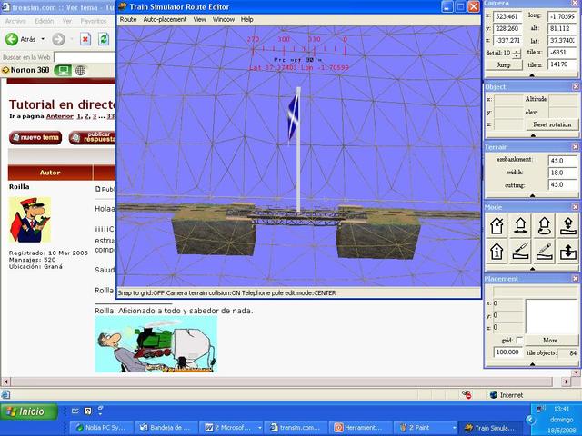Pick the track laying tool icon
The height and width of the screenshot is (436, 582).
521,251
